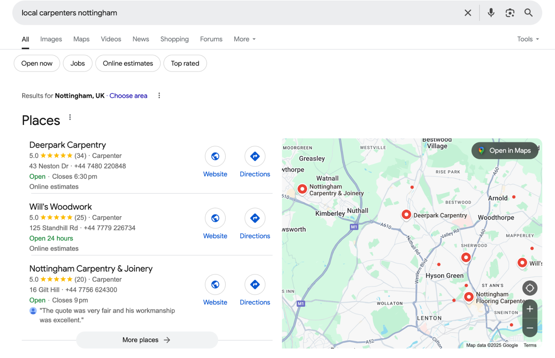Select the Deerpark Carpentry map pin

[406, 215]
